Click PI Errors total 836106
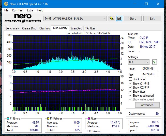Screen dimensions: 166x136 tap(35, 130)
